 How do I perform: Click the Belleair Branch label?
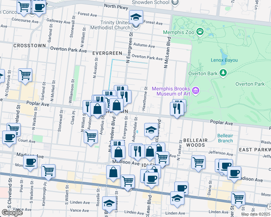point(225,138)
